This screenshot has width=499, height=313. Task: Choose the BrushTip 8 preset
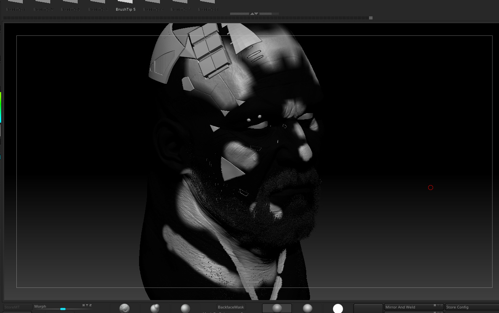tap(208, 6)
